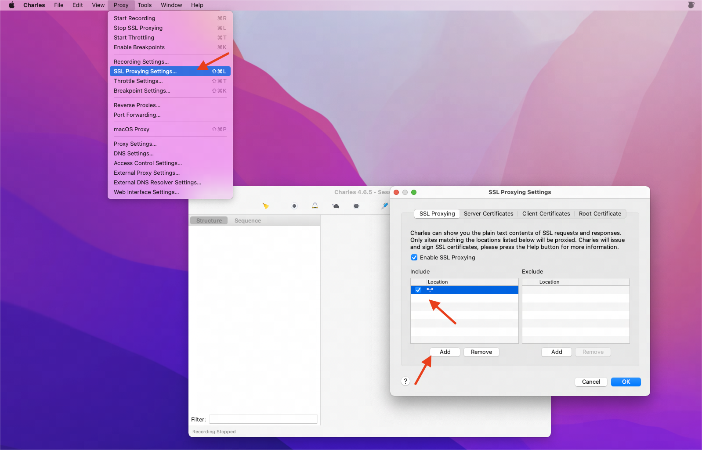Select the Structure tab in Charles window
The height and width of the screenshot is (450, 702).
(209, 221)
